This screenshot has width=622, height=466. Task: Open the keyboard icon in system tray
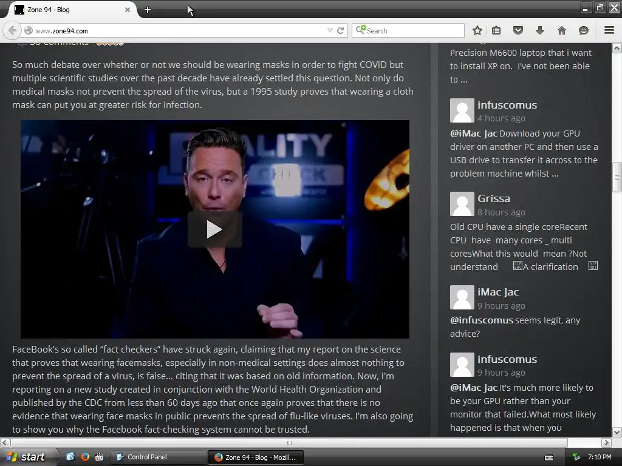(x=549, y=458)
